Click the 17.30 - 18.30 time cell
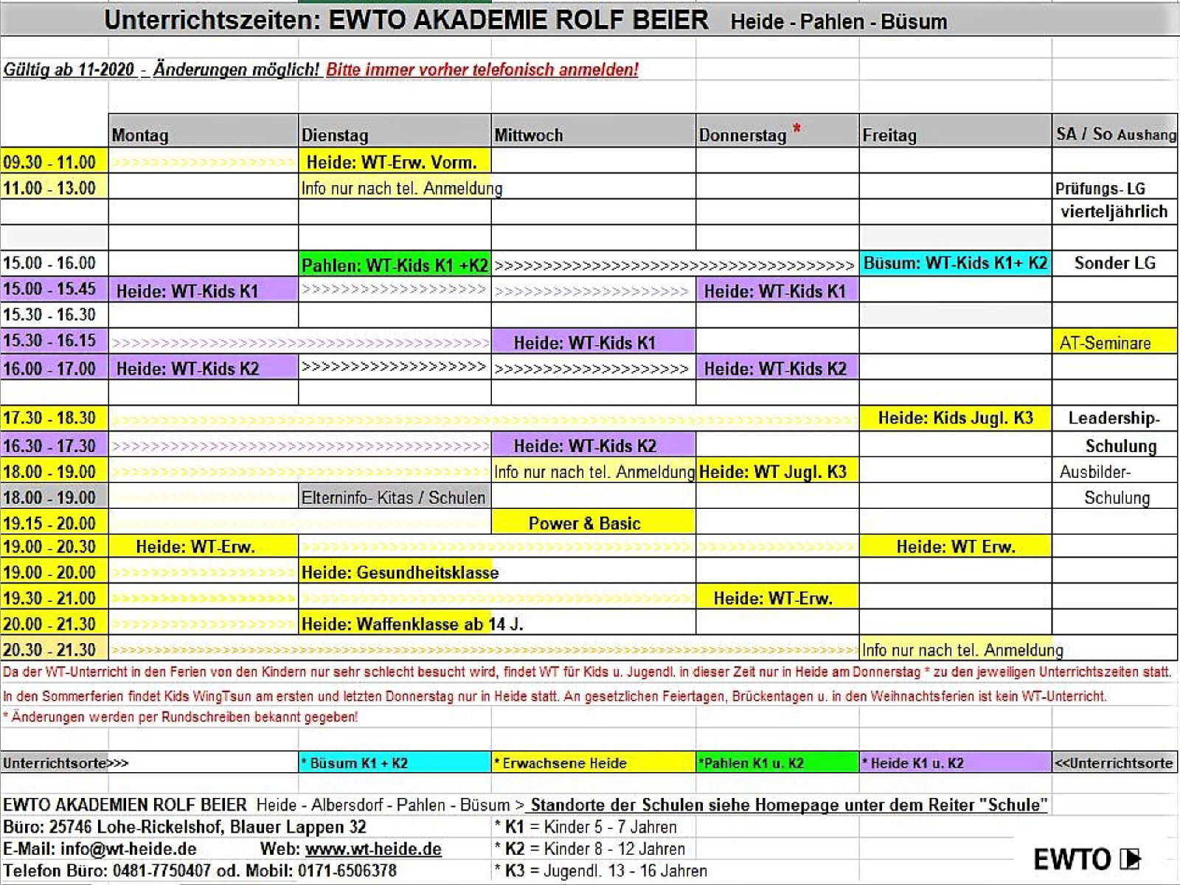The height and width of the screenshot is (885, 1180). pos(55,418)
